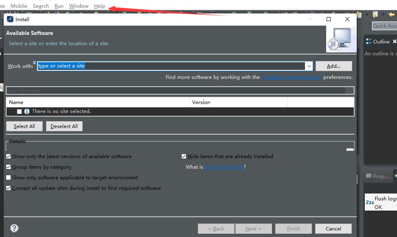Click the previous annotation arrow toolbar icon
The height and width of the screenshot is (237, 397).
pos(375,15)
